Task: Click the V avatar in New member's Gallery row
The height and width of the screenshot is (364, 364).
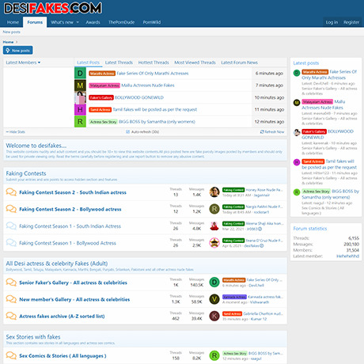Action: coord(214,299)
